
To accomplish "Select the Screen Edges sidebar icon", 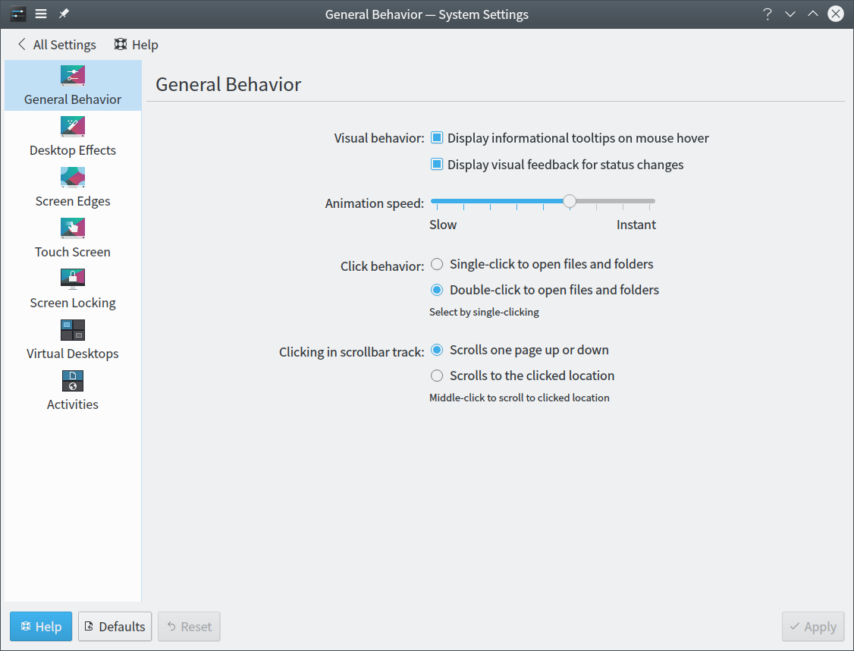I will point(72,176).
